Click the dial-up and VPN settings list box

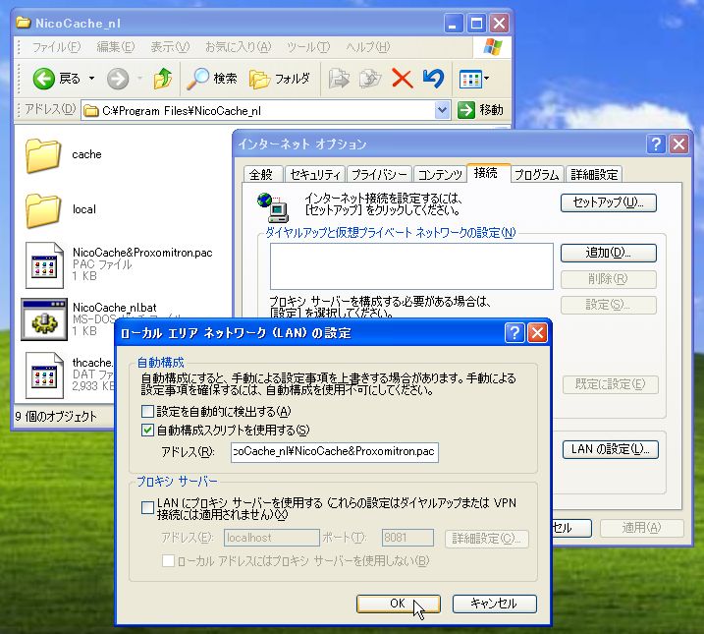pyautogui.click(x=411, y=266)
